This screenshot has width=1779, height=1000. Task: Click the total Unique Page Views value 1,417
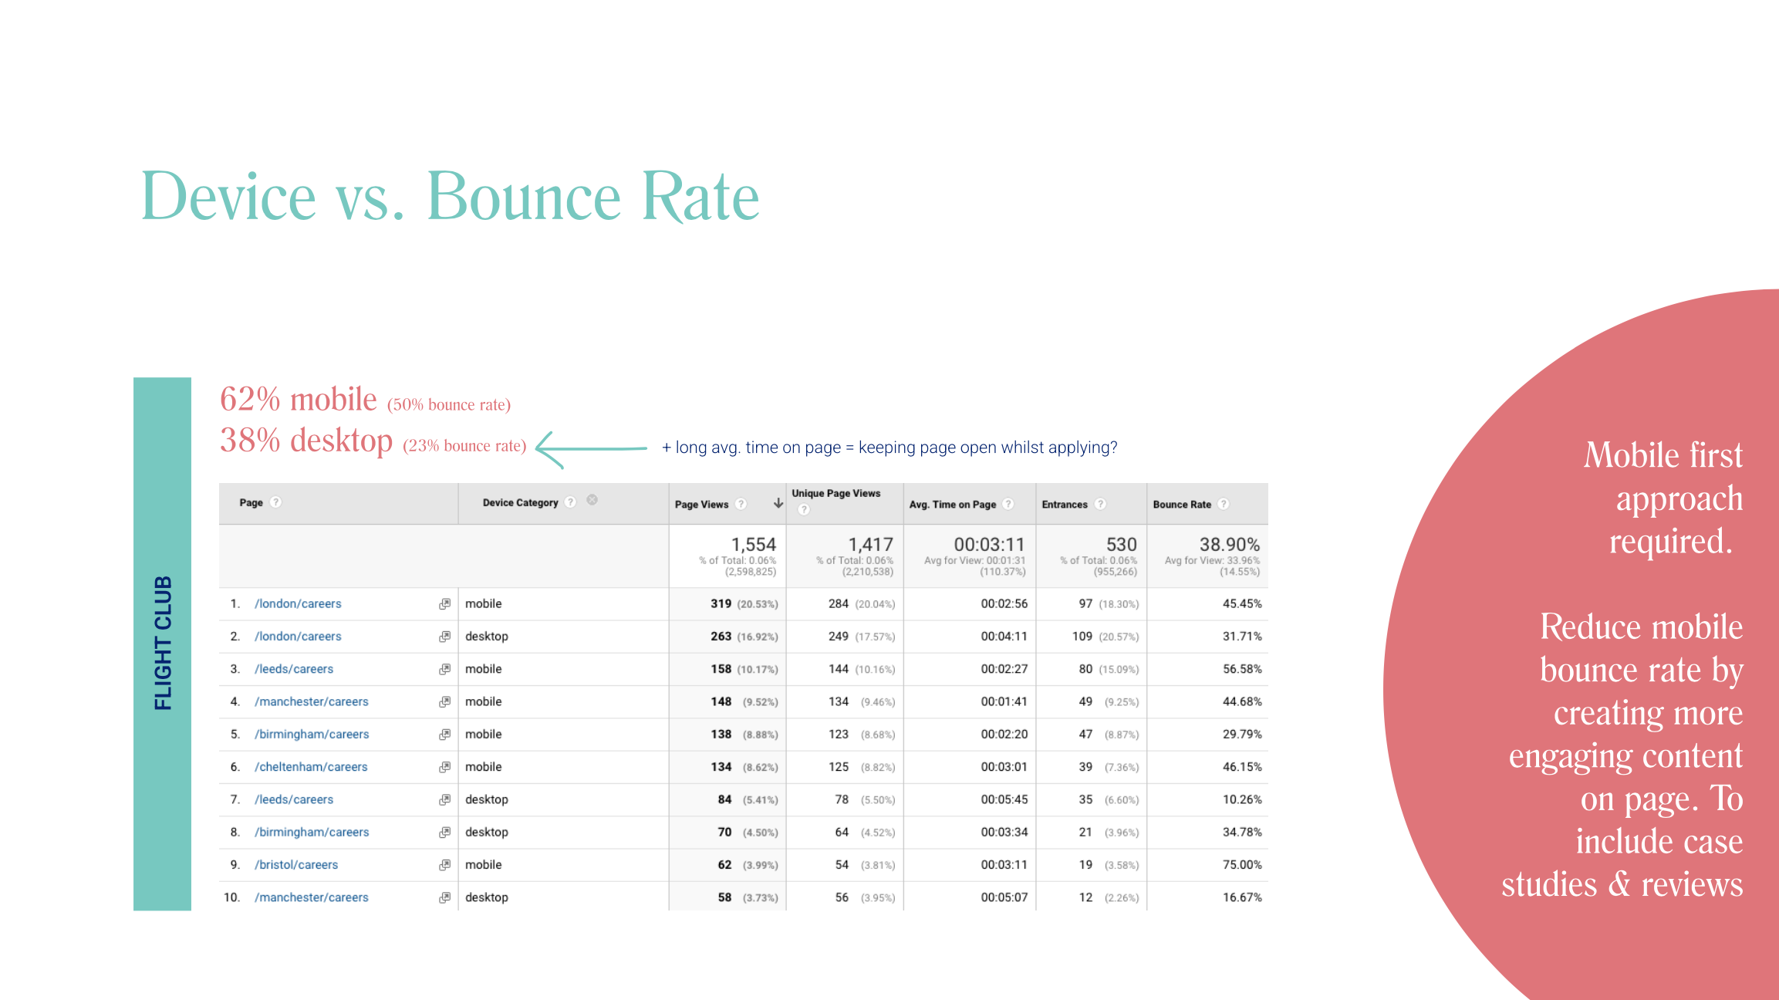870,544
